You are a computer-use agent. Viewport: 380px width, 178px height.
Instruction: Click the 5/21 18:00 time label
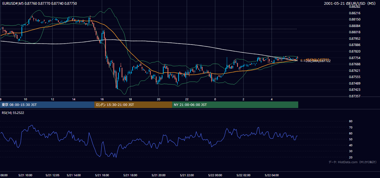tap(130, 175)
